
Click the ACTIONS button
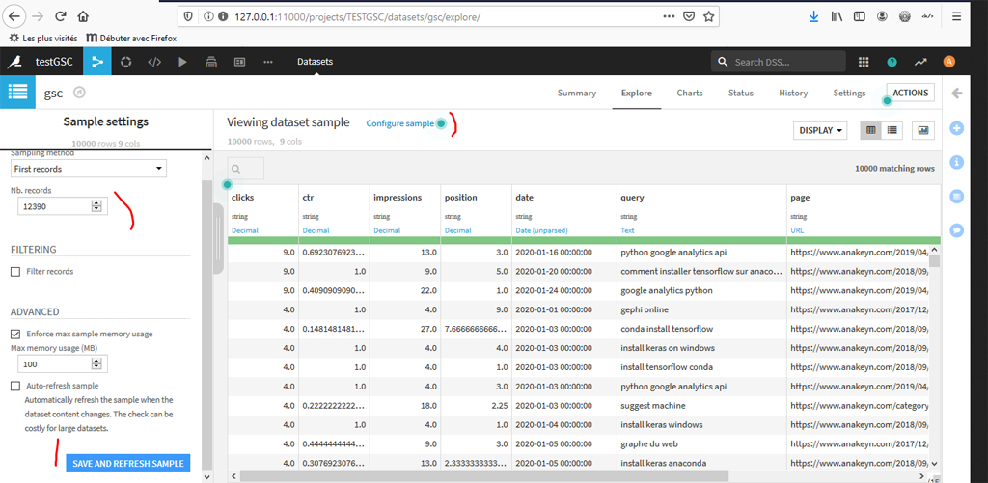(911, 93)
